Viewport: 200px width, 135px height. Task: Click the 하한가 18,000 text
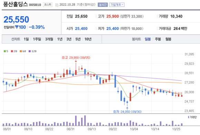coord(131,29)
